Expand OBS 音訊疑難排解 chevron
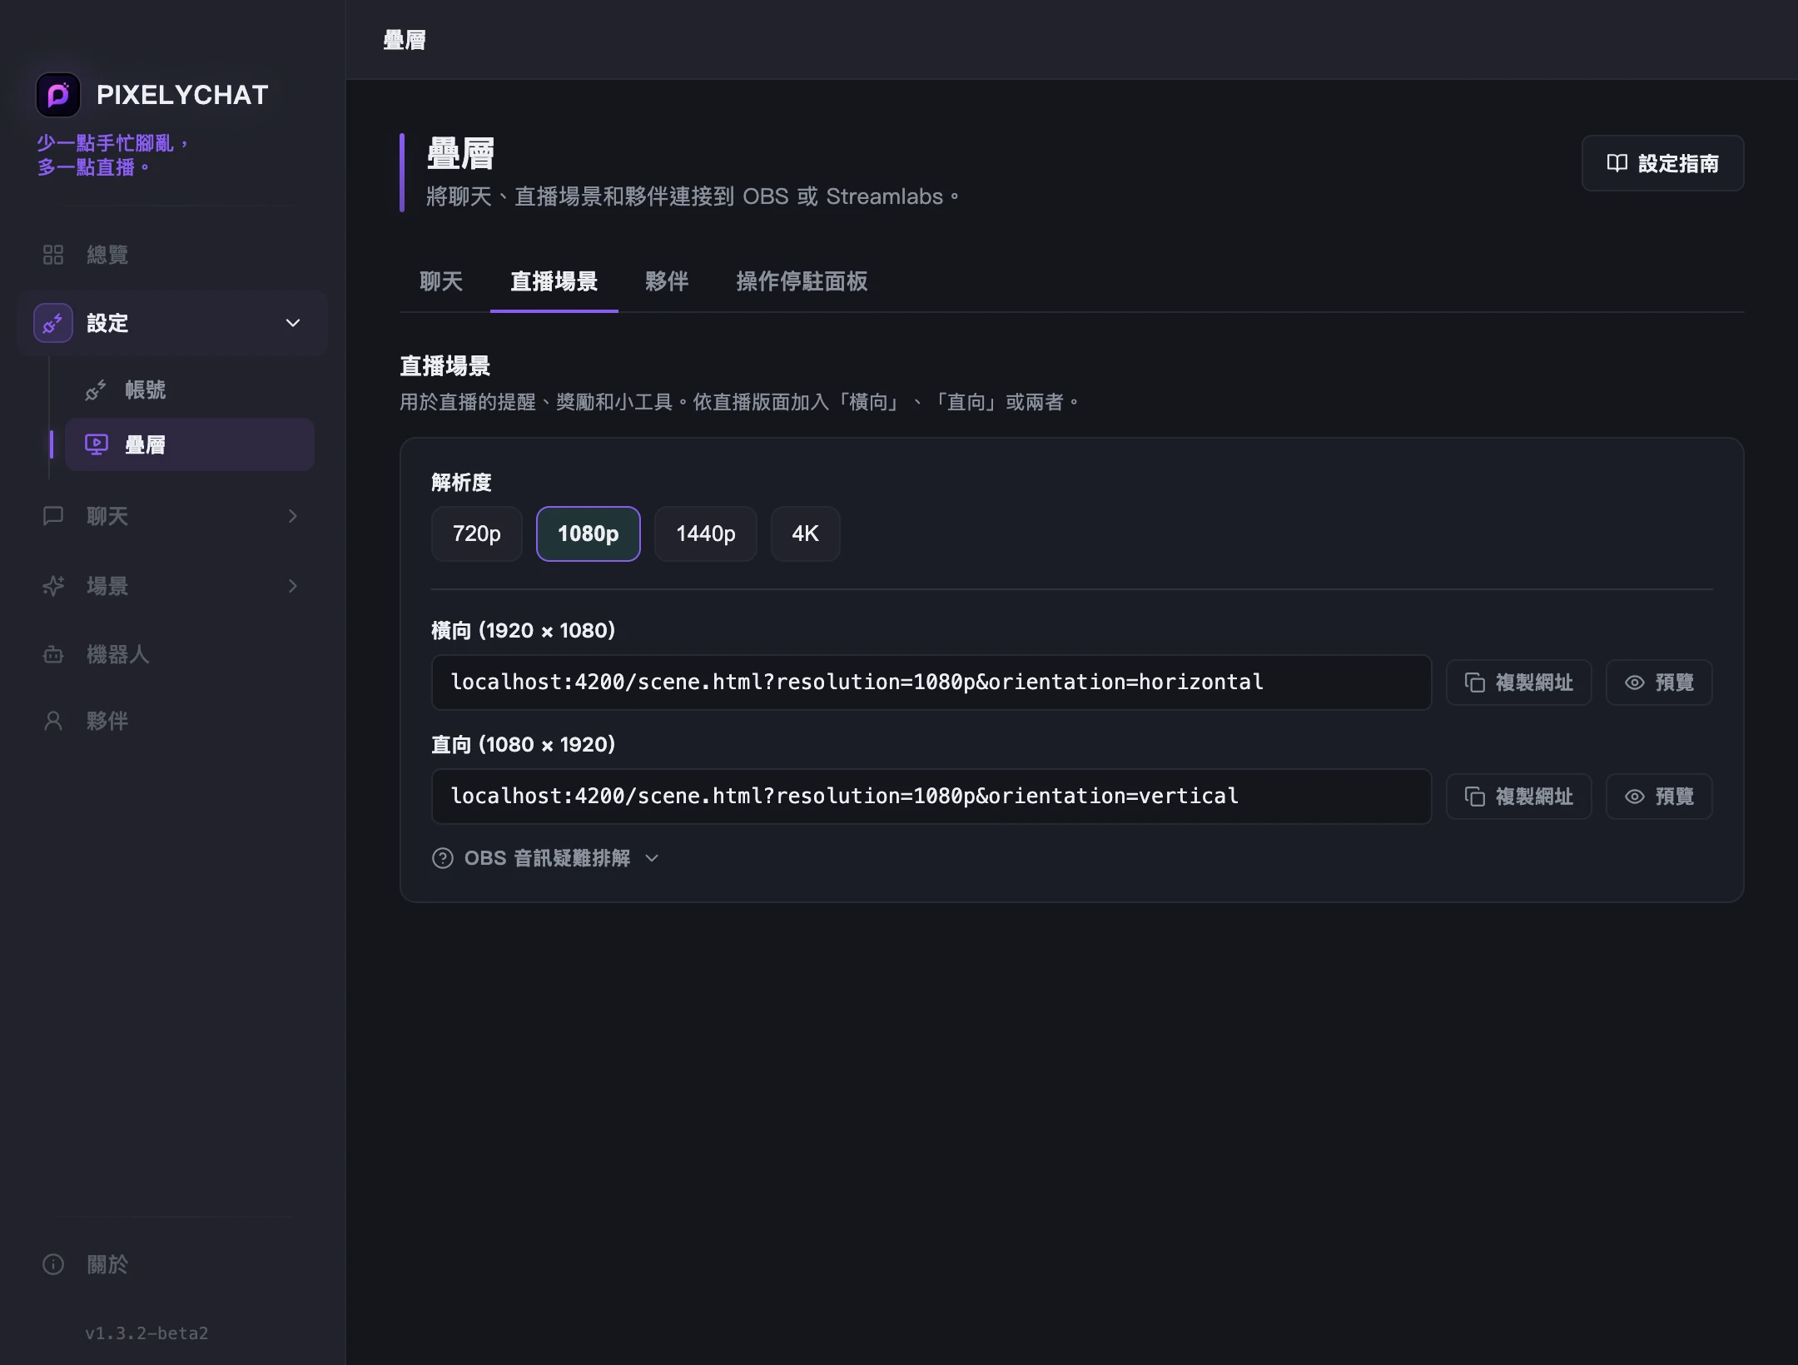Viewport: 1798px width, 1365px height. click(x=652, y=858)
